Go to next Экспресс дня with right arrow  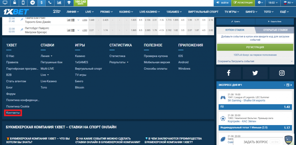point(291,85)
